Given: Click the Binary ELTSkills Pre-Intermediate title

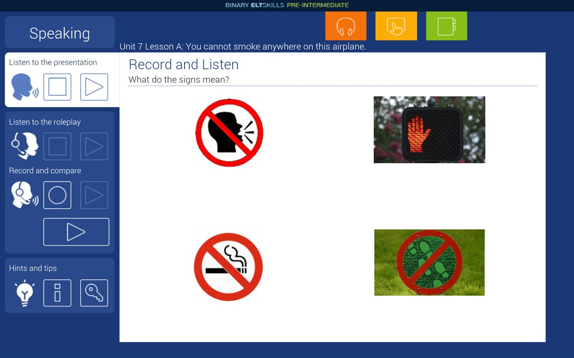Looking at the screenshot, I should [287, 5].
